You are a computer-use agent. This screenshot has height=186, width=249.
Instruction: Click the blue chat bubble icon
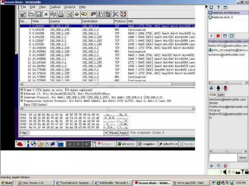coord(218,166)
